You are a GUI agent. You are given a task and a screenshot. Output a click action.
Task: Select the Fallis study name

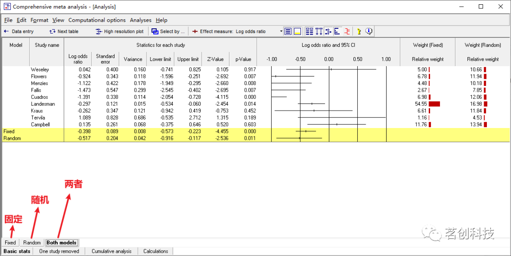pyautogui.click(x=36, y=90)
